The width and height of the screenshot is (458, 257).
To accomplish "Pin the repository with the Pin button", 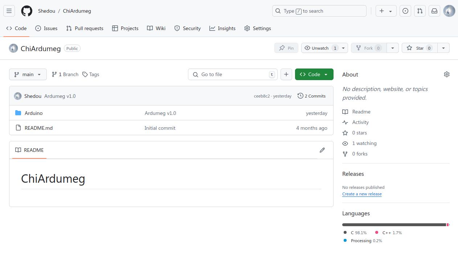I will click(286, 48).
